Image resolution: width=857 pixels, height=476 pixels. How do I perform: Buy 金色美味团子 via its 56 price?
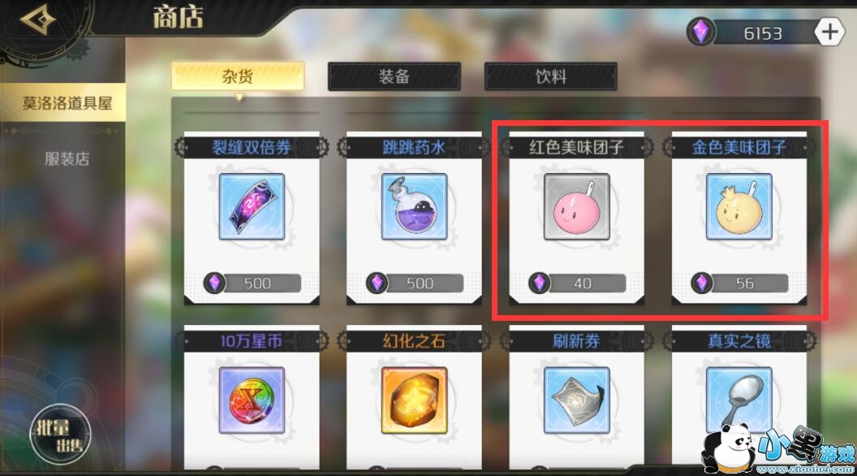point(739,283)
